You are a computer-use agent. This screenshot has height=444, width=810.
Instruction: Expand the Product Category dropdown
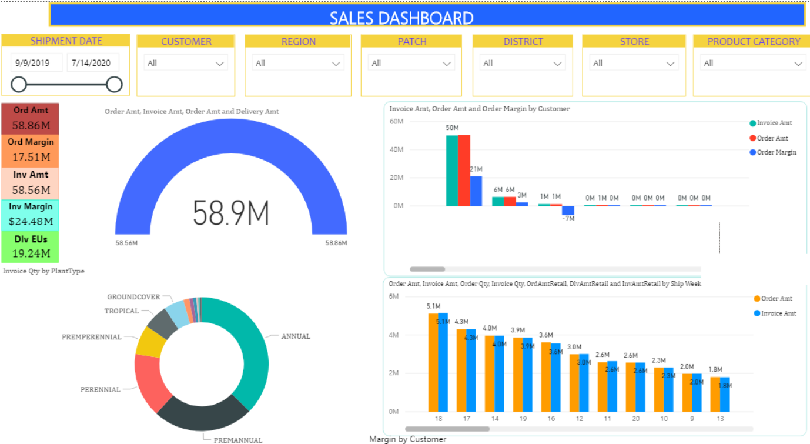(x=753, y=63)
